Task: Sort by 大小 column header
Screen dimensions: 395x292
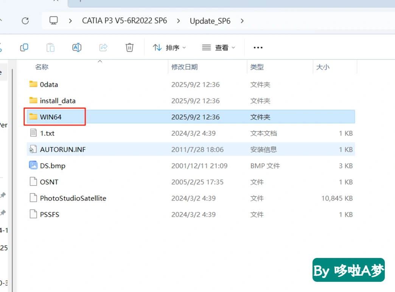Action: coord(323,67)
